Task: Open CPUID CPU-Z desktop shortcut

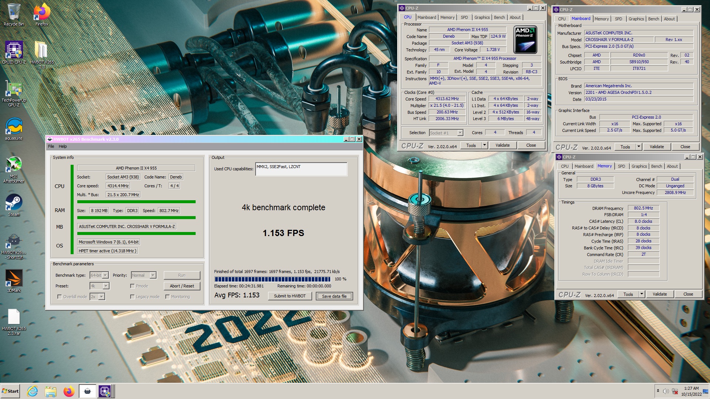Action: tap(14, 52)
